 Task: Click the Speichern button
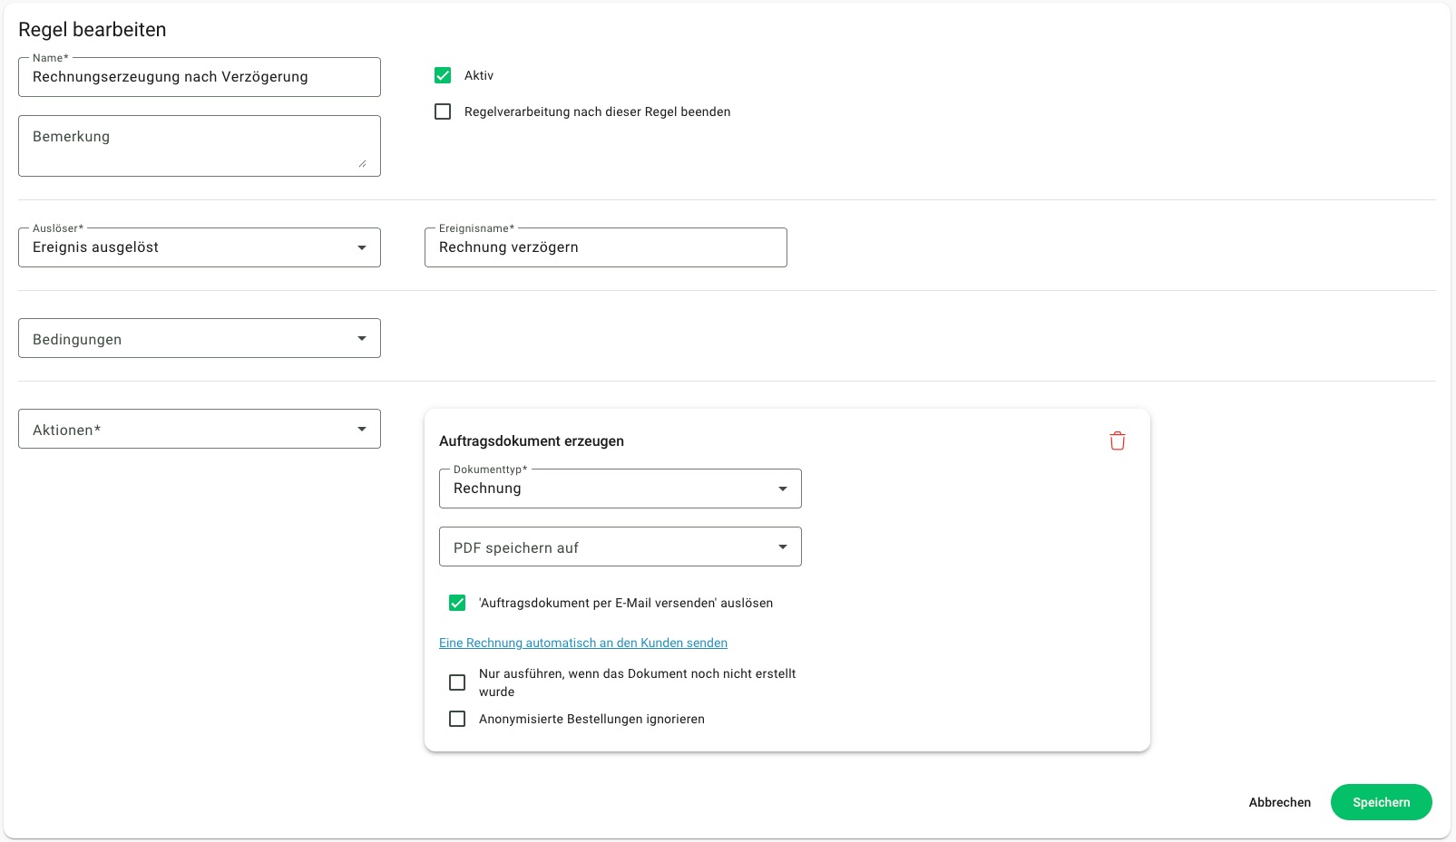coord(1382,802)
